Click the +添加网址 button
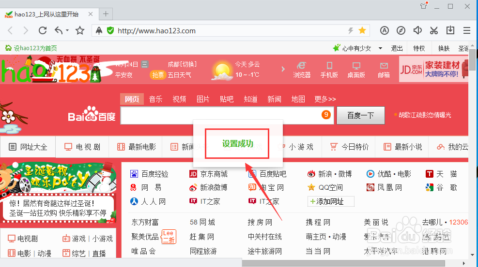The image size is (478, 267). pos(331,201)
